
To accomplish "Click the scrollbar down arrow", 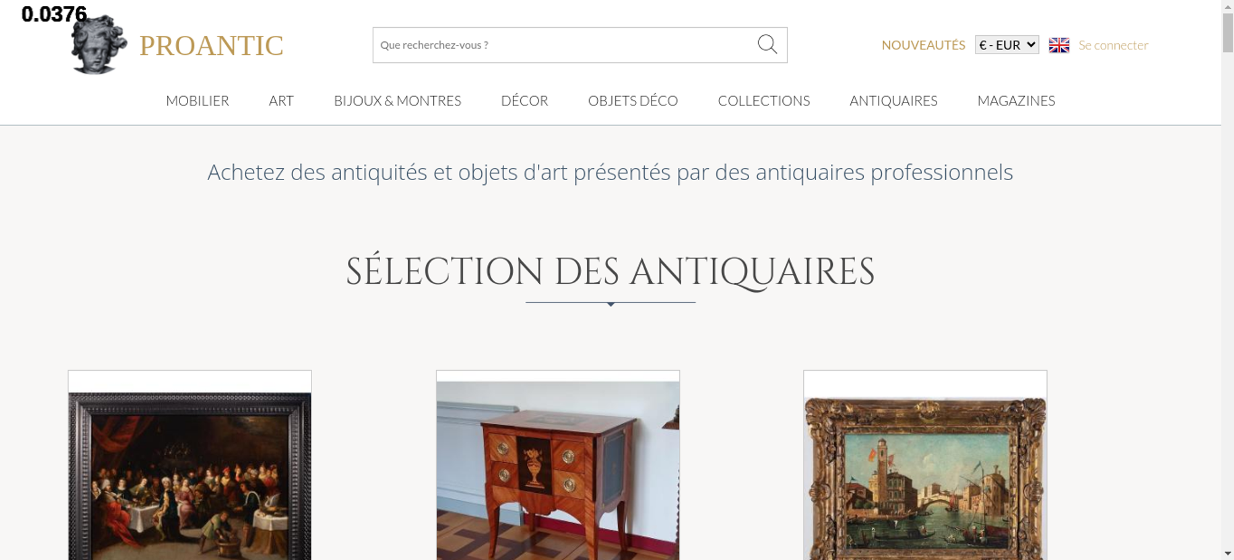I will pos(1228,553).
